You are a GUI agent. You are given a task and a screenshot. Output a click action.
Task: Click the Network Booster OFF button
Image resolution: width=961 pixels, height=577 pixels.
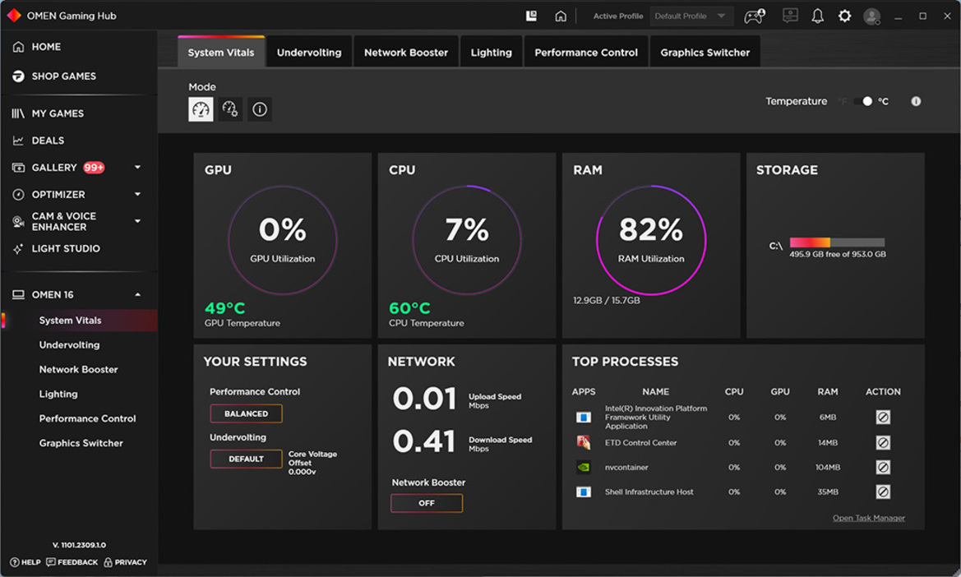tap(427, 503)
